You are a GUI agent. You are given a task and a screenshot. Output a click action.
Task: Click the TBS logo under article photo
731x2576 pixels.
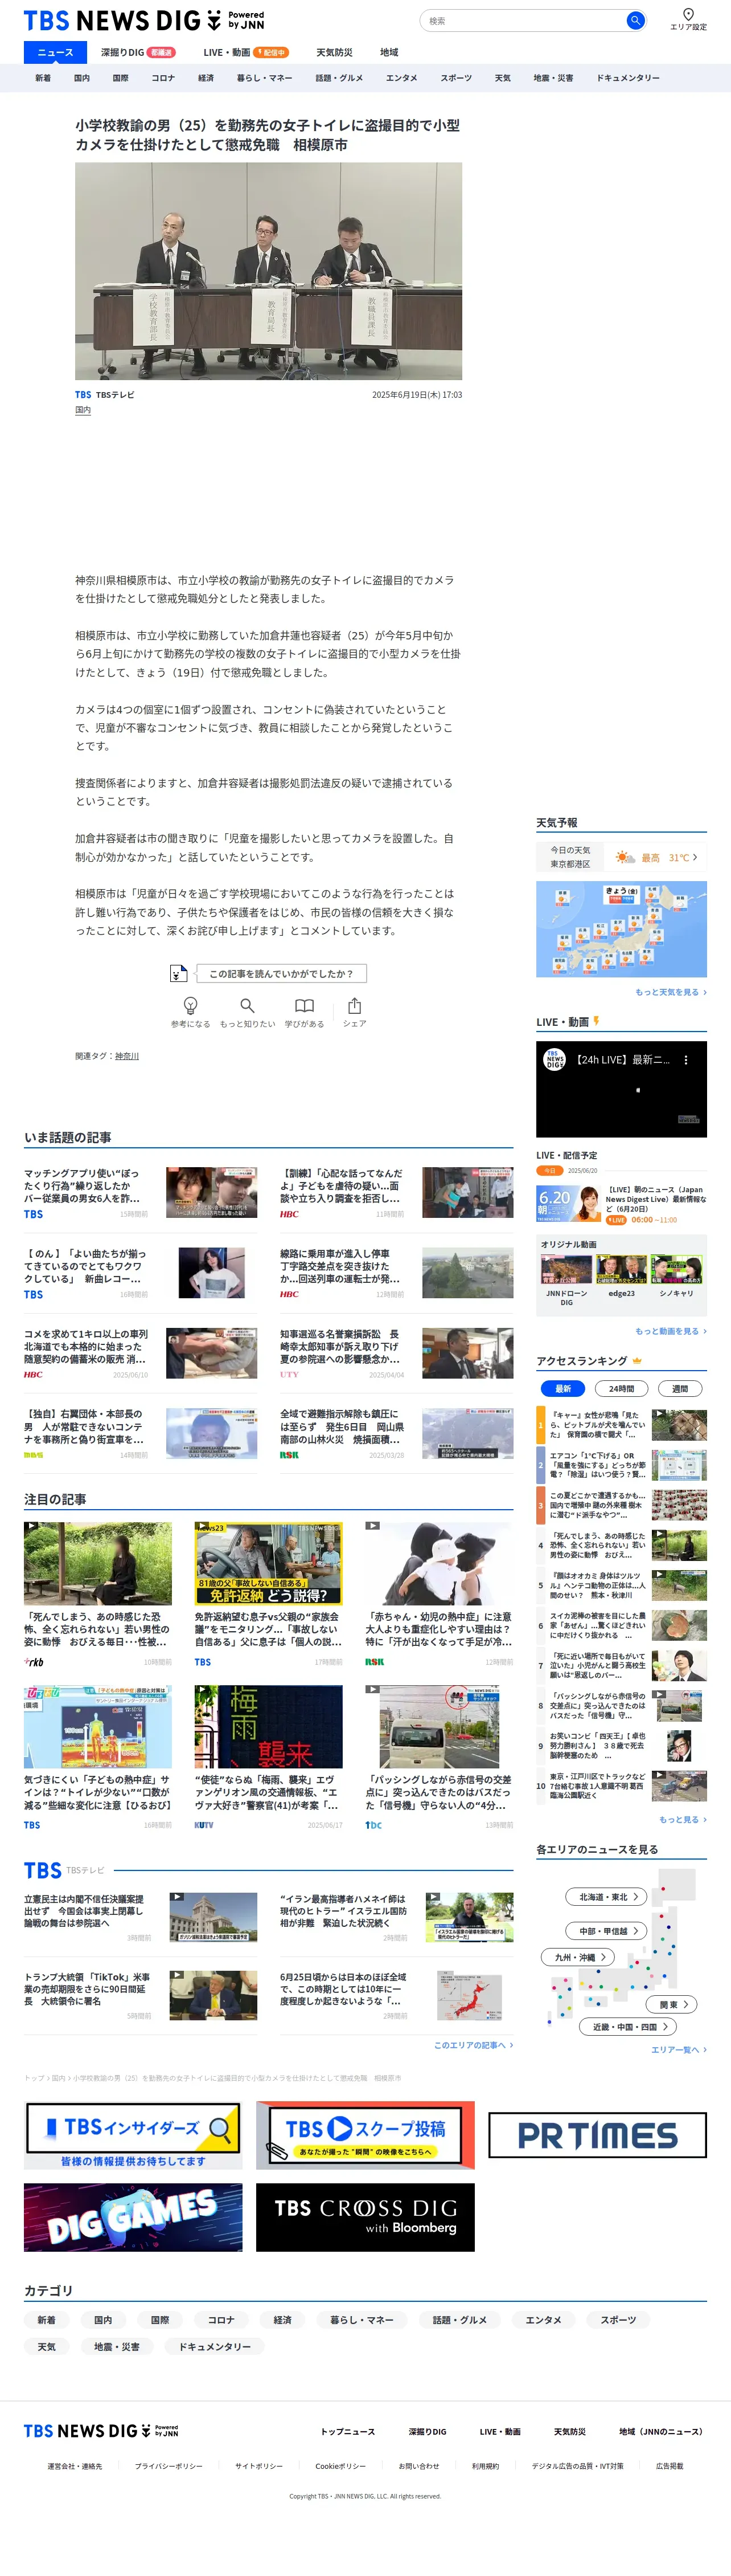(83, 395)
